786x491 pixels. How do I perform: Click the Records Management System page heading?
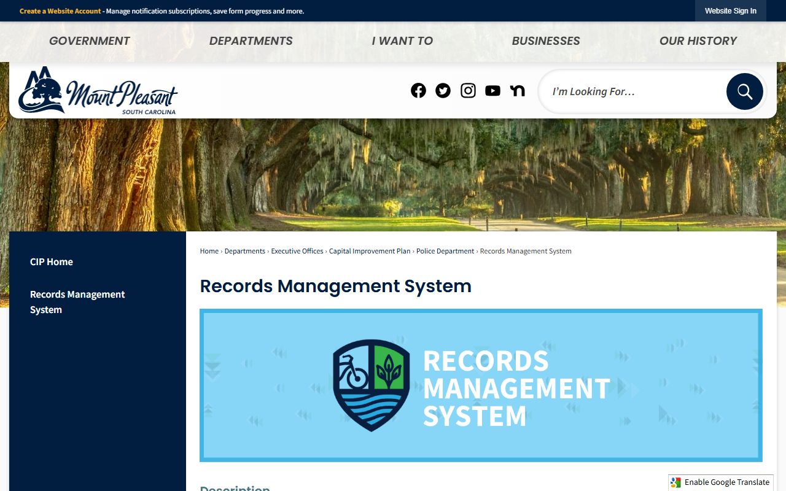pyautogui.click(x=336, y=286)
